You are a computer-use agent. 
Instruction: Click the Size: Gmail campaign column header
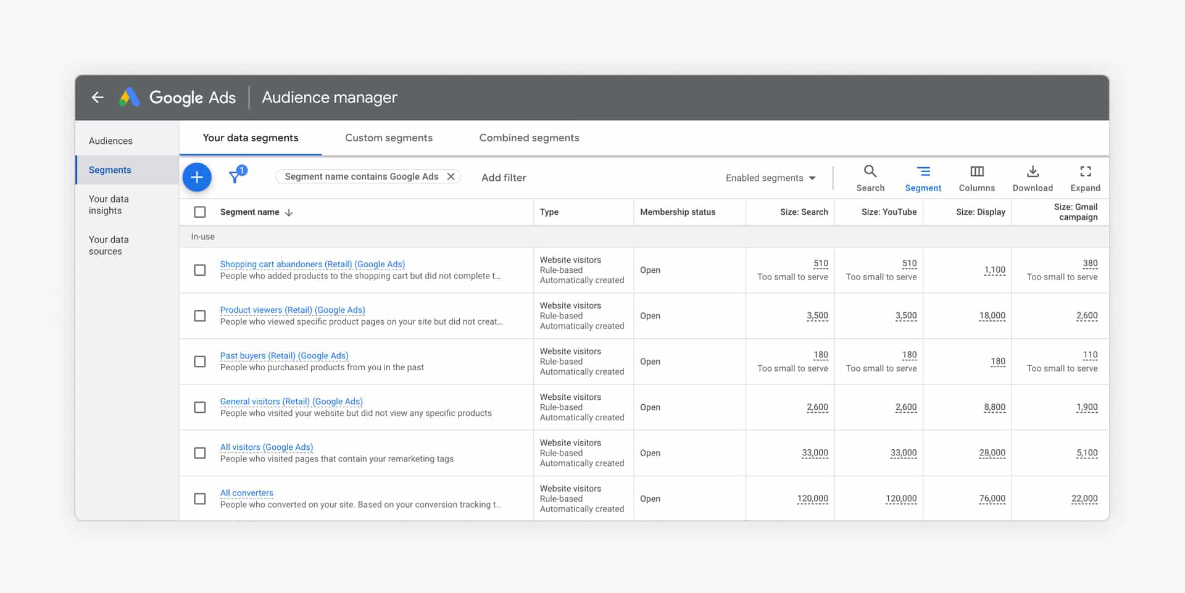[x=1075, y=212]
